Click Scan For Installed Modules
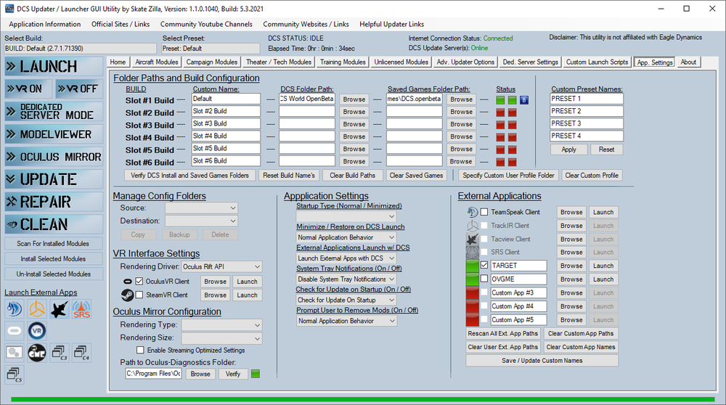 [53, 243]
